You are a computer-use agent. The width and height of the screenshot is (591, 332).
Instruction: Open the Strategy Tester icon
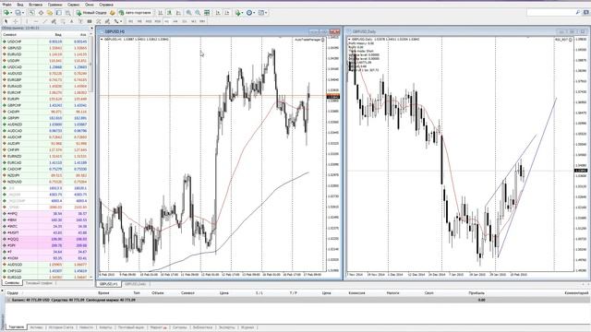pos(67,12)
